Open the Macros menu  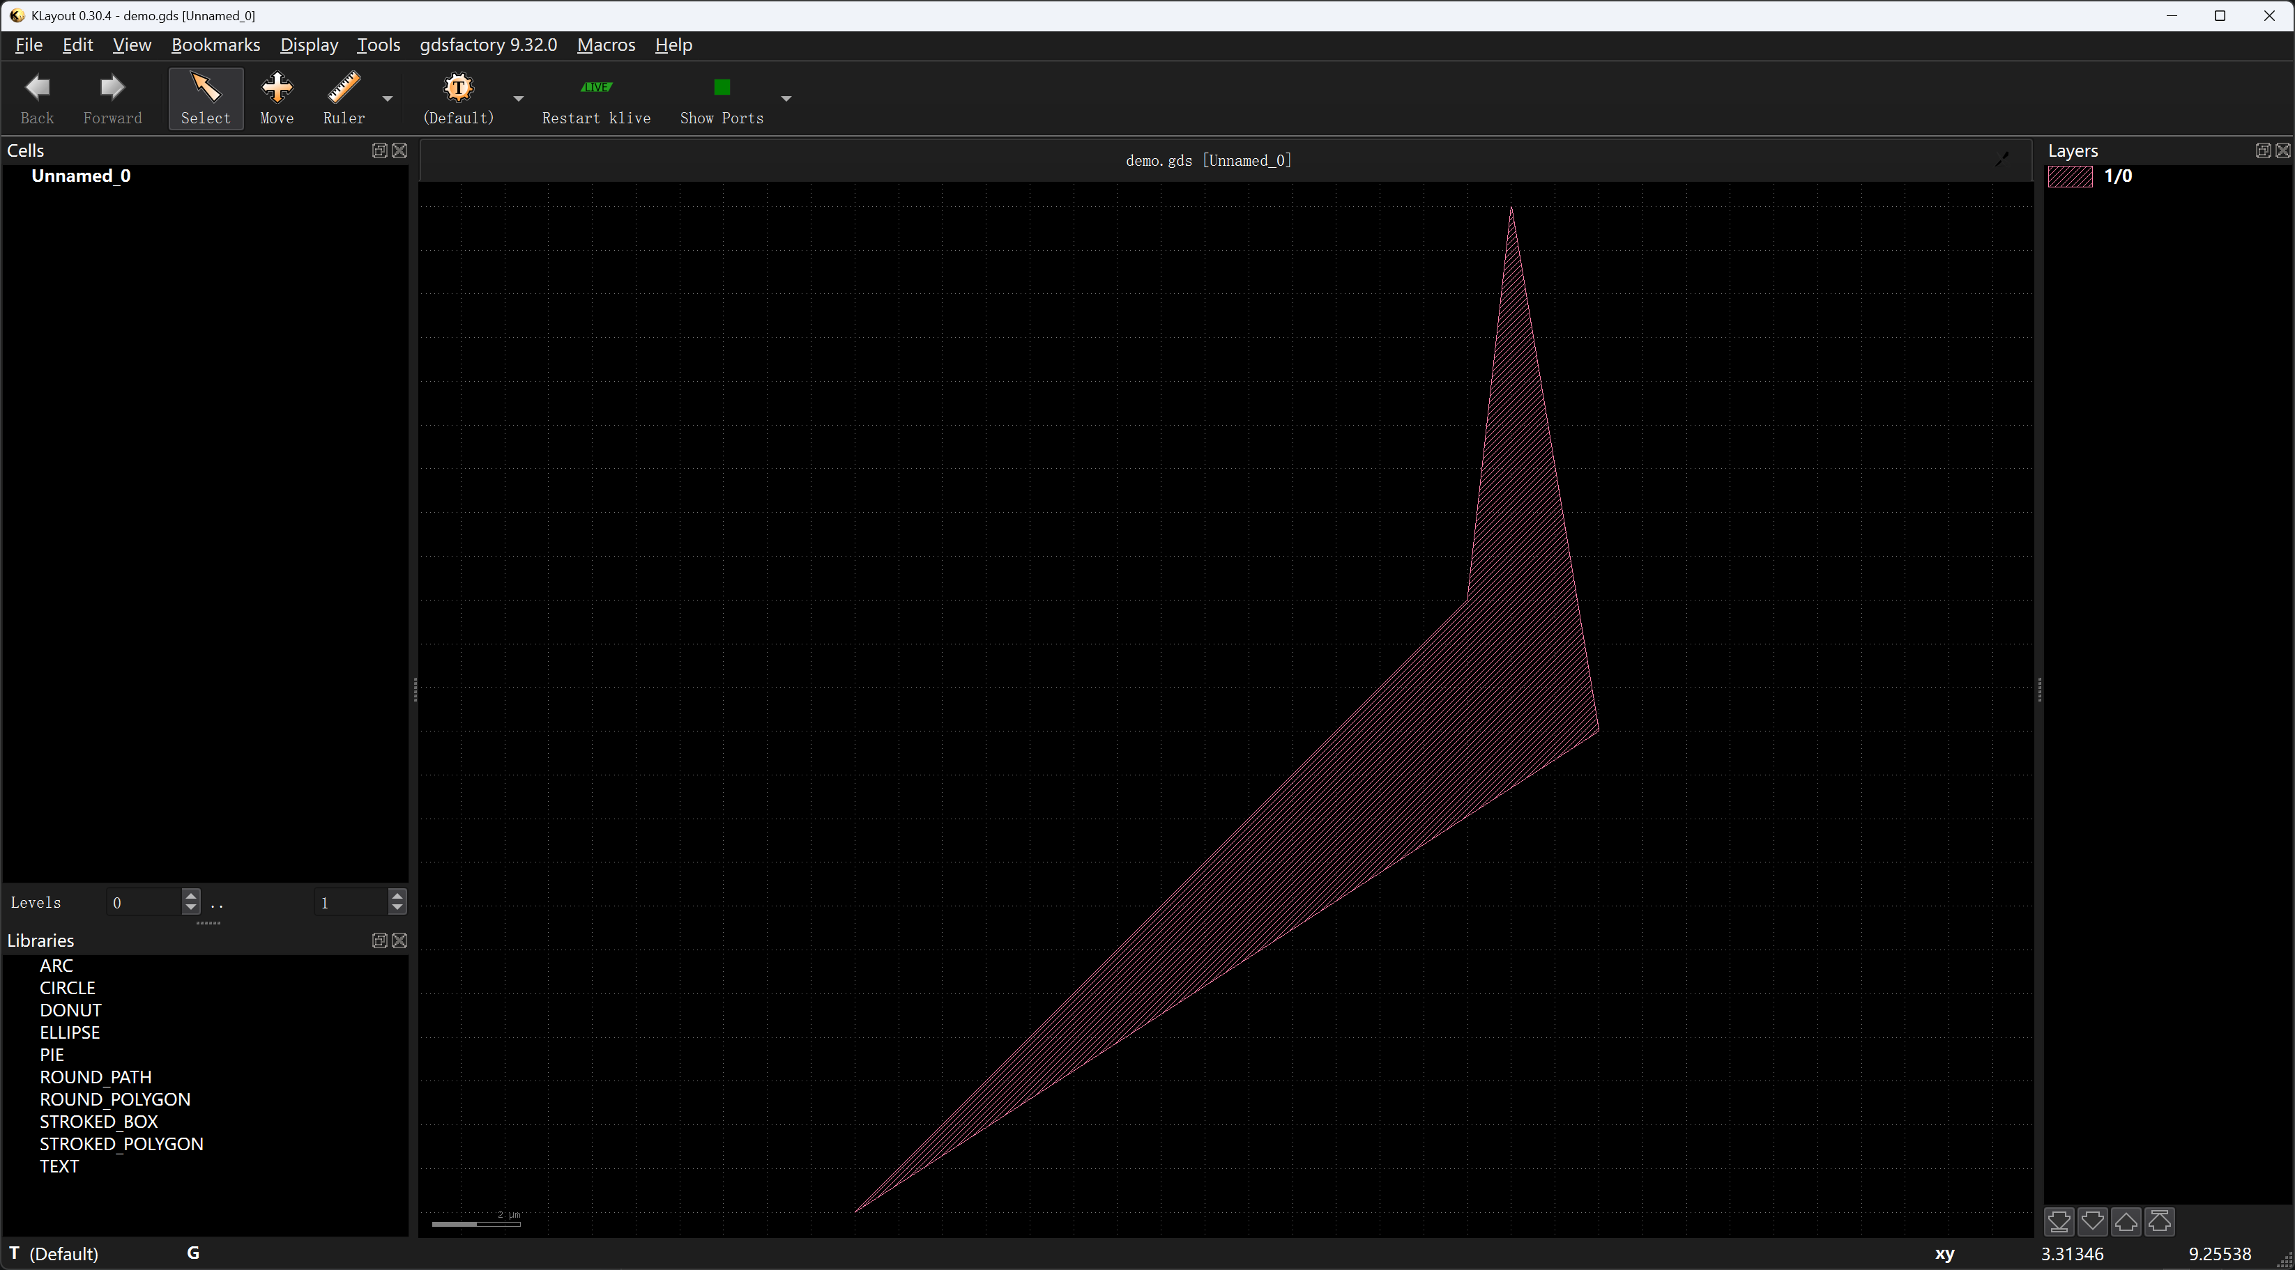pos(606,45)
